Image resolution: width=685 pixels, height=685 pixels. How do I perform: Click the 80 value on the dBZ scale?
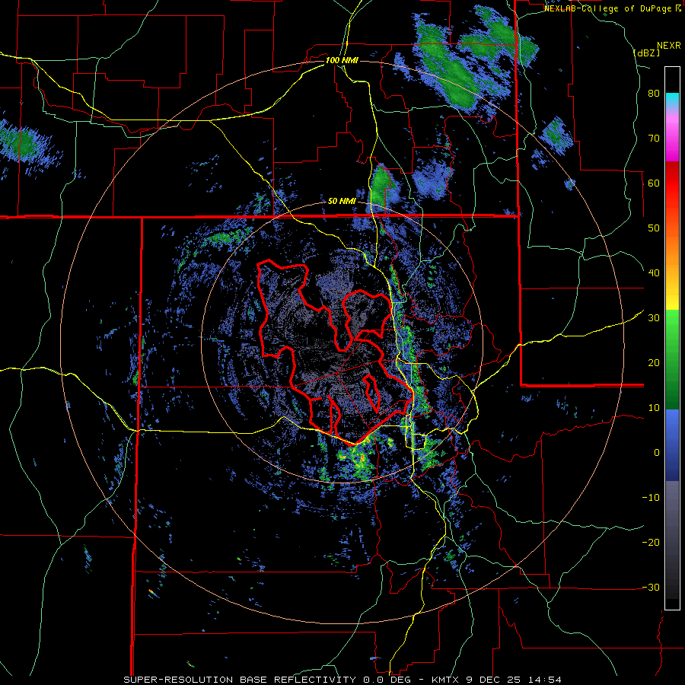[654, 94]
